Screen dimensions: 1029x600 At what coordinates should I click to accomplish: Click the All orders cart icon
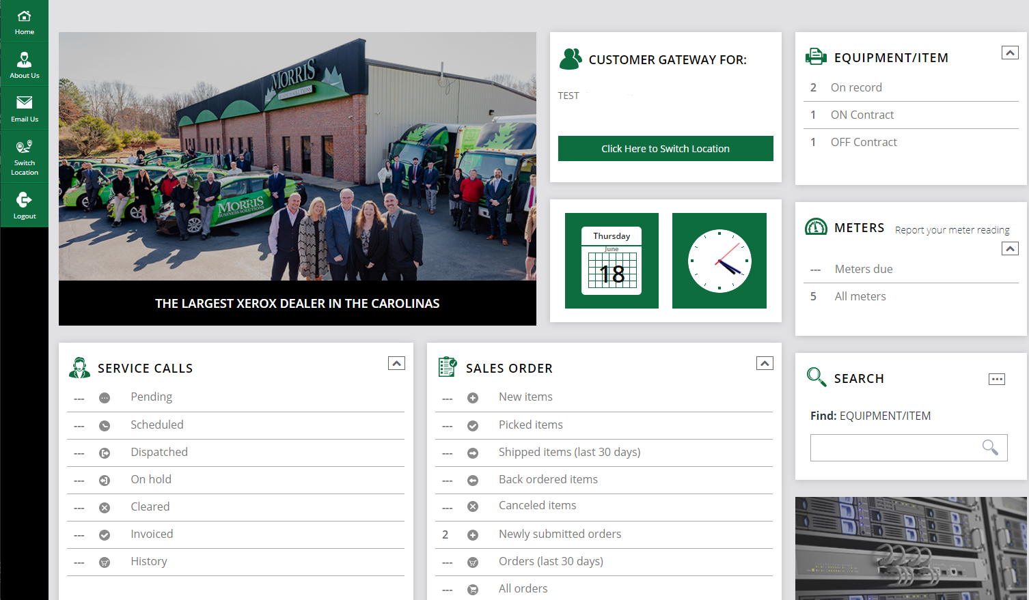473,590
